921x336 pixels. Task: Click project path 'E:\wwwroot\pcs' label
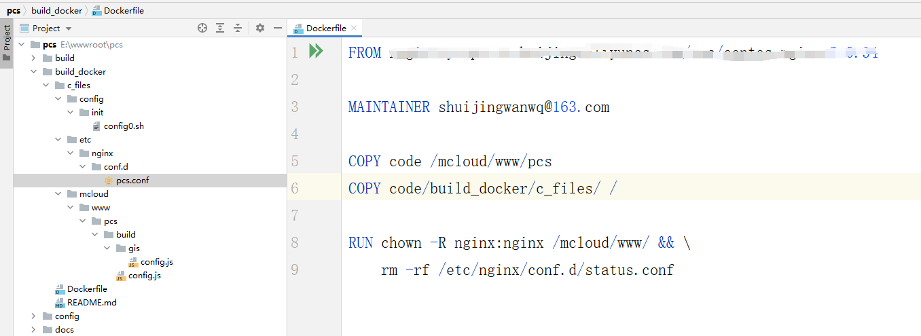tap(92, 45)
